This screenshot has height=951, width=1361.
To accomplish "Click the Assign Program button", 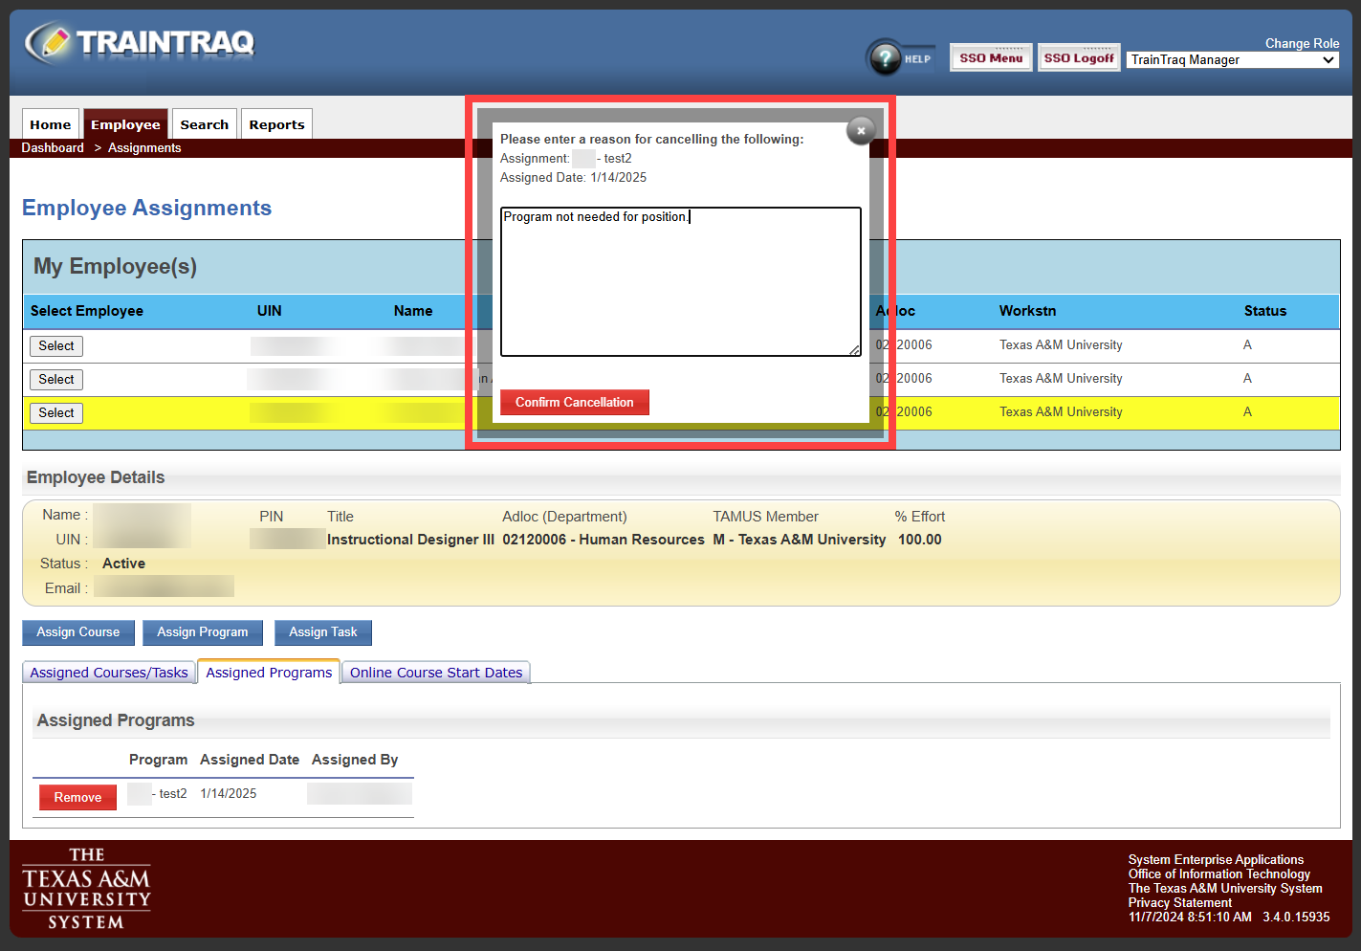I will tap(203, 632).
